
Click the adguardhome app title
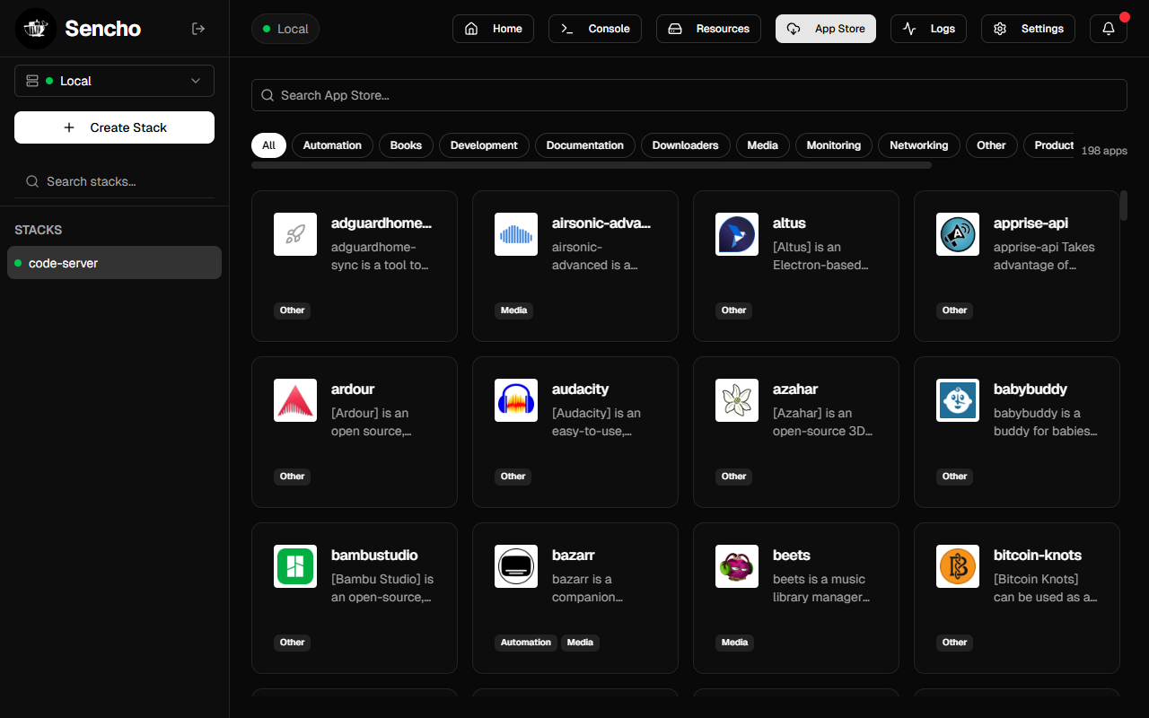382,223
